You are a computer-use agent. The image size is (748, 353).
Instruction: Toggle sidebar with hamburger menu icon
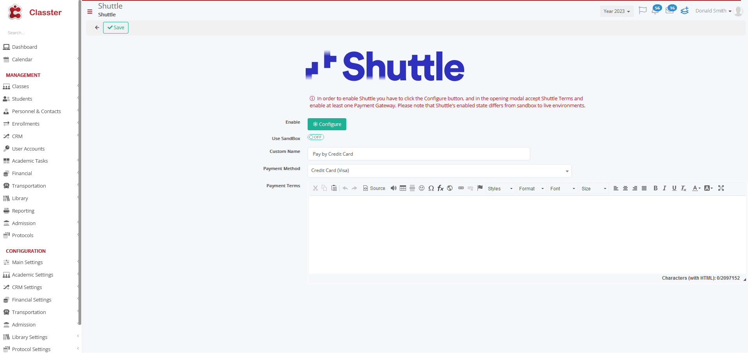[x=90, y=12]
